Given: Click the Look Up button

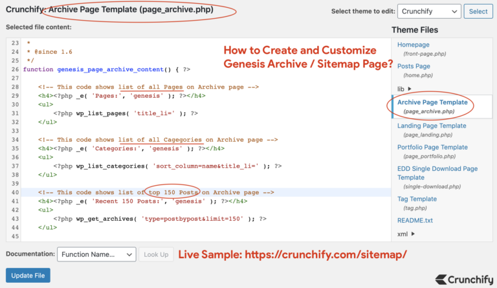Looking at the screenshot, I should click(156, 254).
